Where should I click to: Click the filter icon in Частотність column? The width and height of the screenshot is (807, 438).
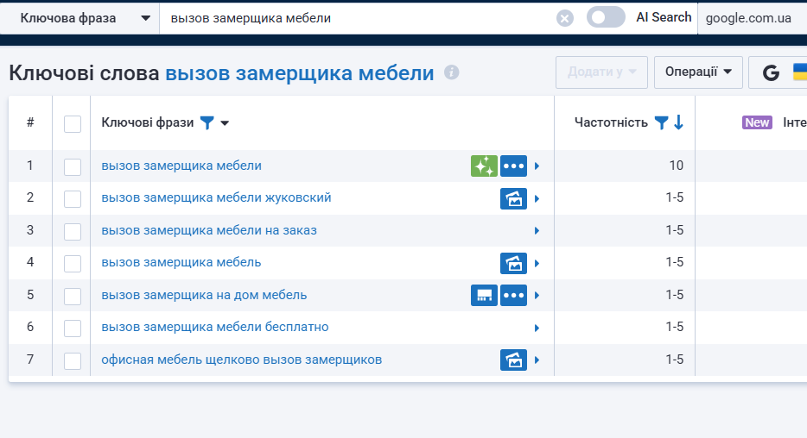[661, 122]
